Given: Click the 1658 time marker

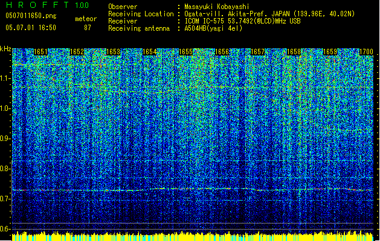Looking at the screenshot, I should [294, 52].
